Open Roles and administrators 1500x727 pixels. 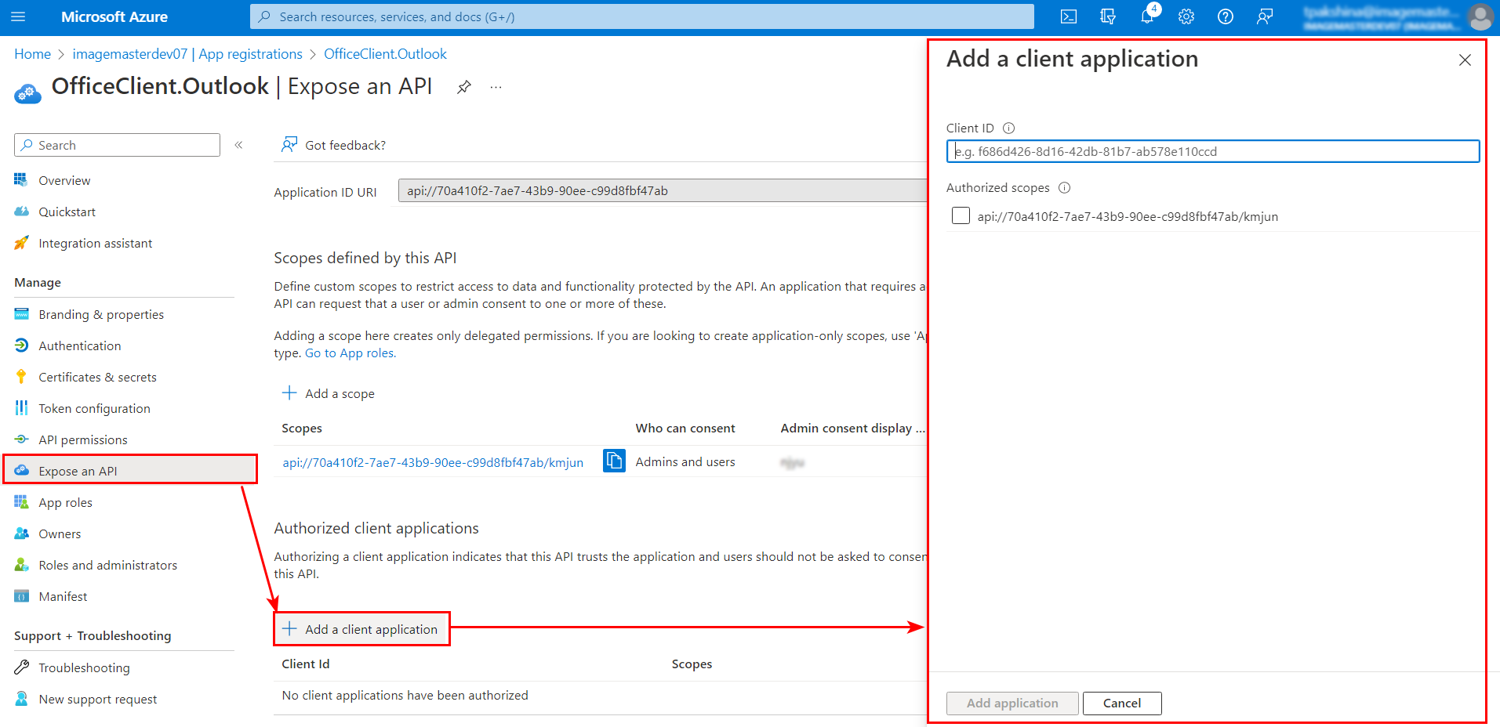click(107, 565)
